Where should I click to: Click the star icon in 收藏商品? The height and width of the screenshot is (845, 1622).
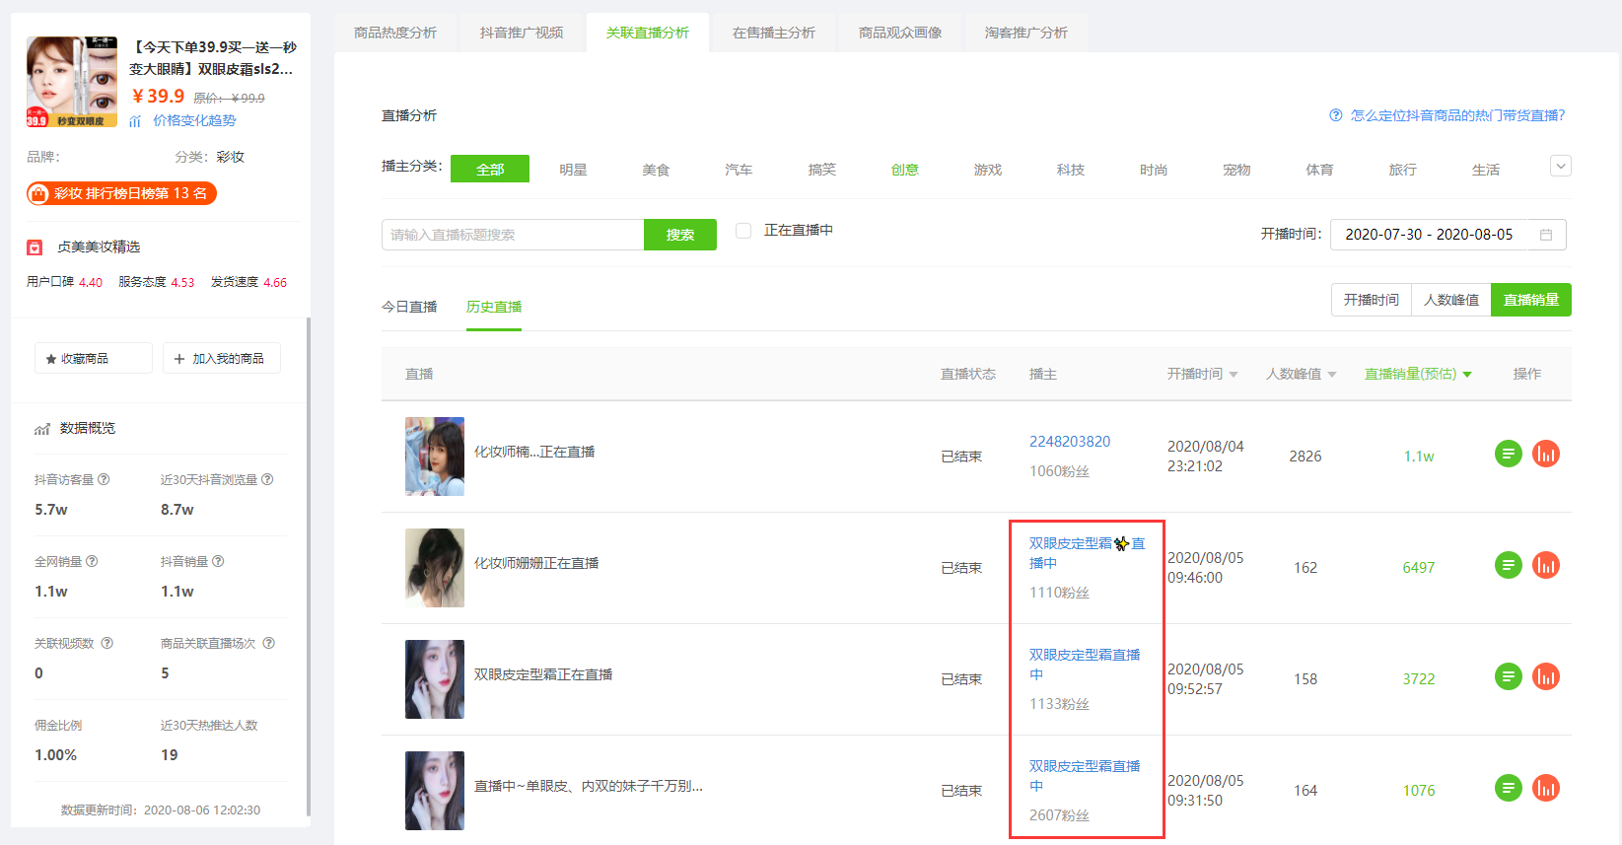[51, 359]
